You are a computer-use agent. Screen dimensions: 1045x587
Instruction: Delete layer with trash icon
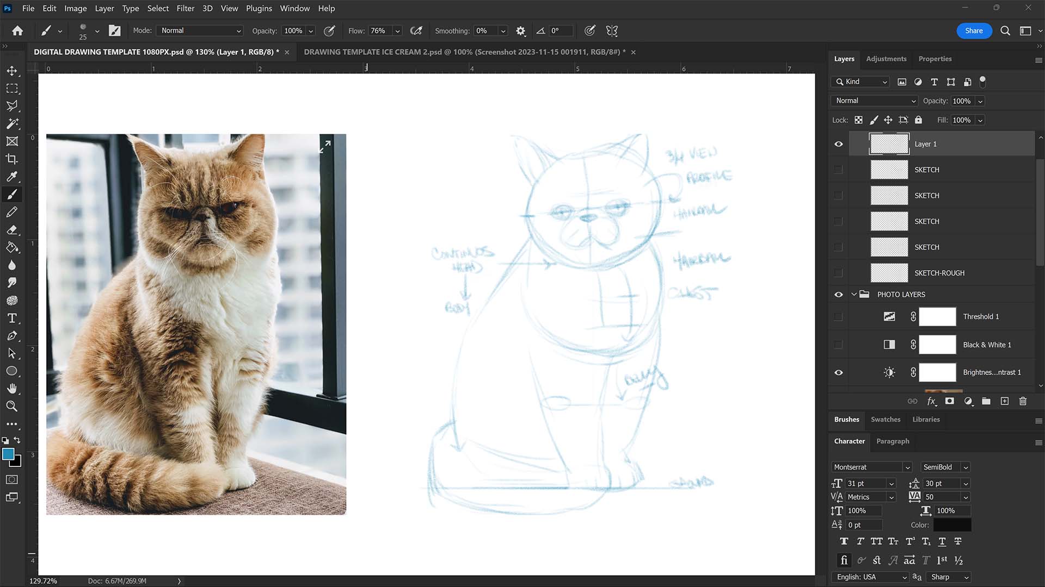tap(1023, 401)
